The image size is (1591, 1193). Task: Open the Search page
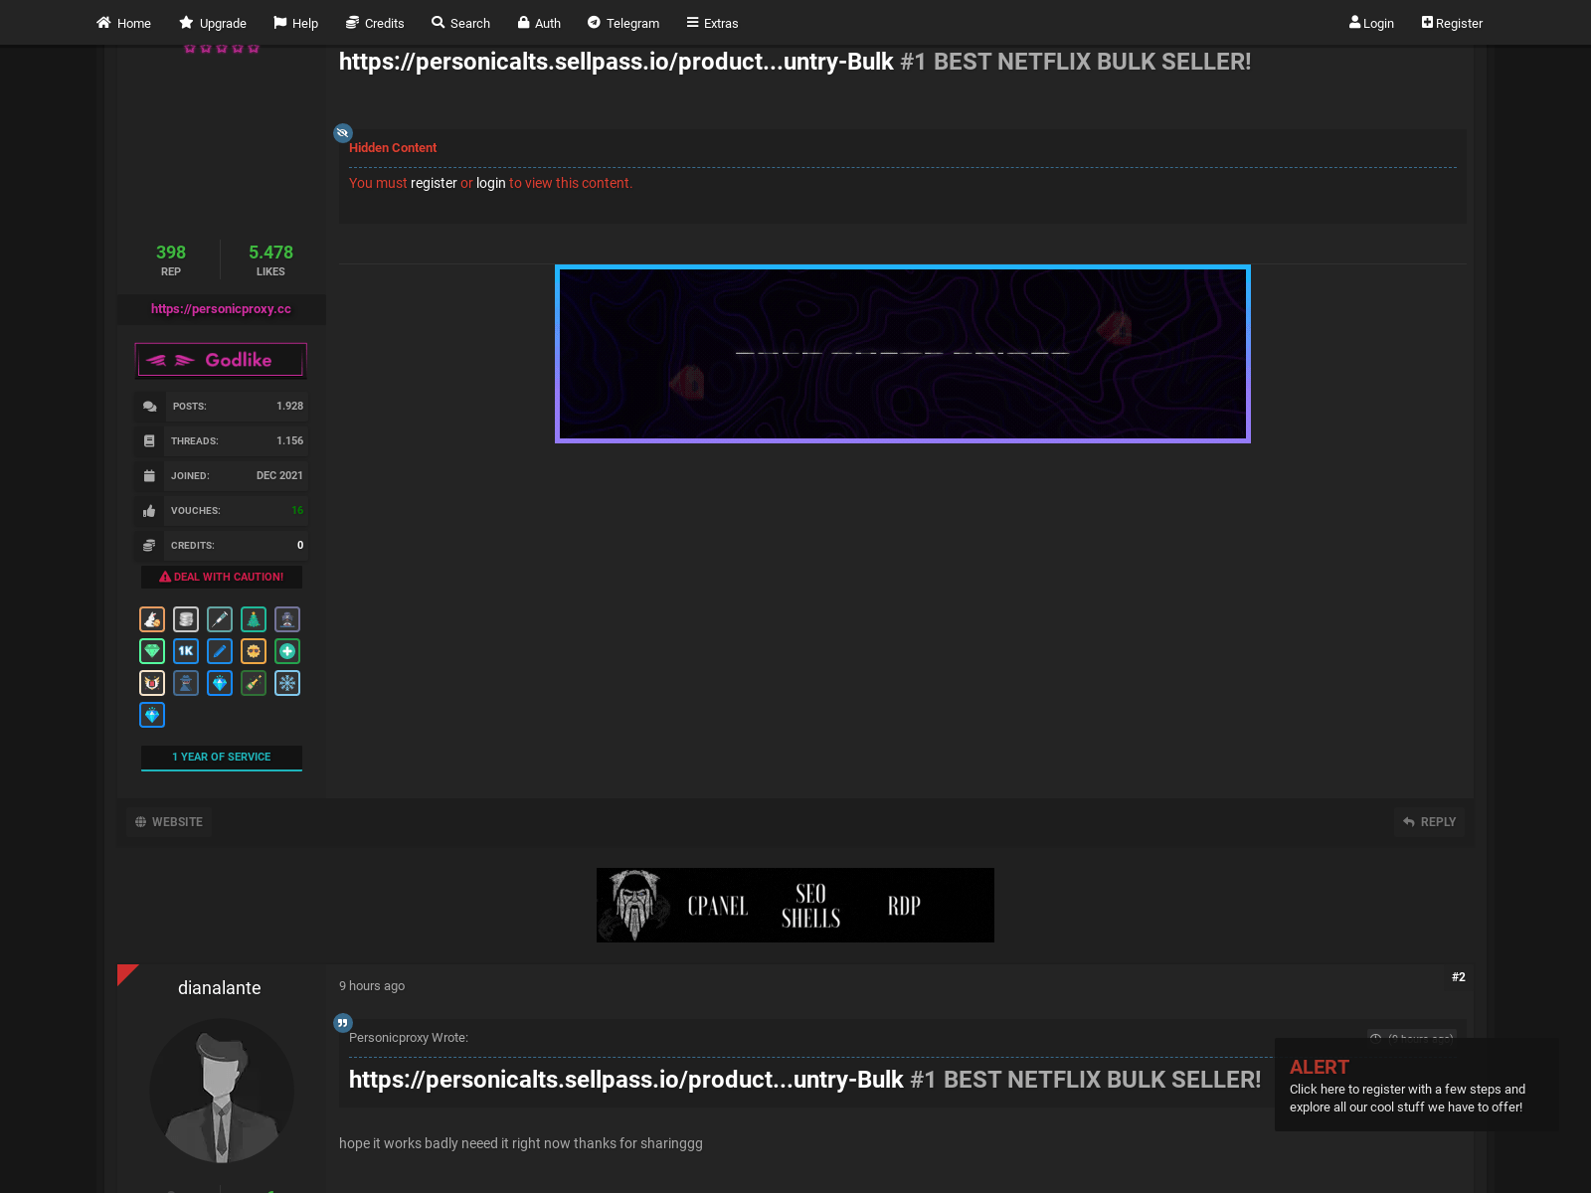coord(460,23)
